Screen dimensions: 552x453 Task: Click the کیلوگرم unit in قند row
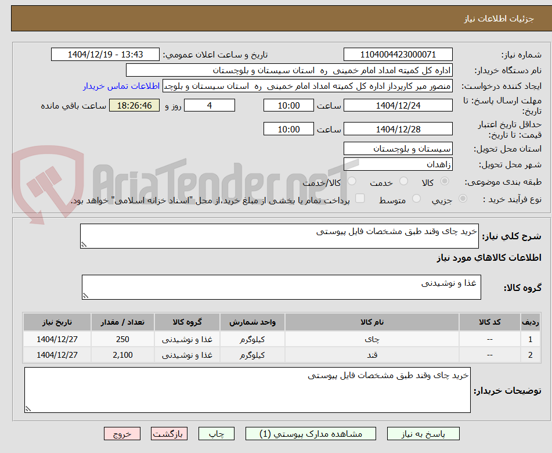coord(252,355)
